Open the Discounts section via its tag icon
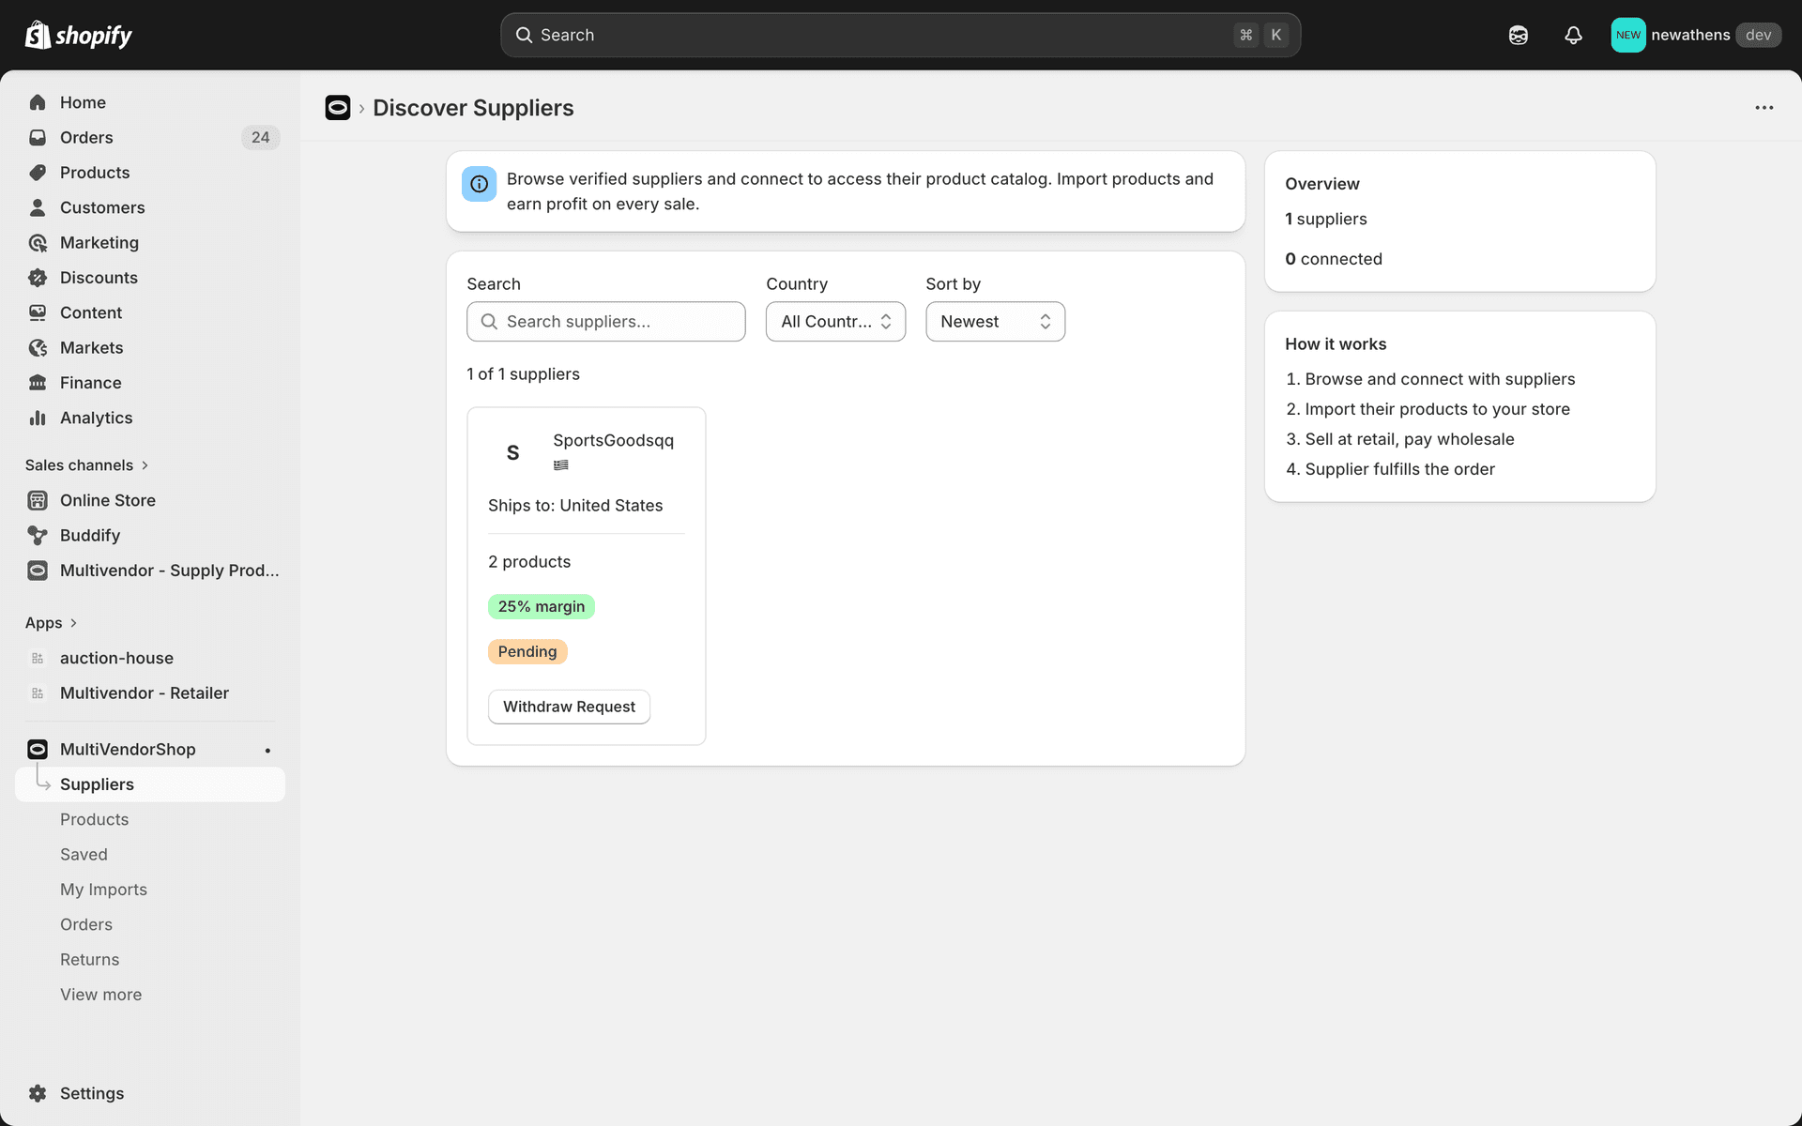 click(x=38, y=278)
